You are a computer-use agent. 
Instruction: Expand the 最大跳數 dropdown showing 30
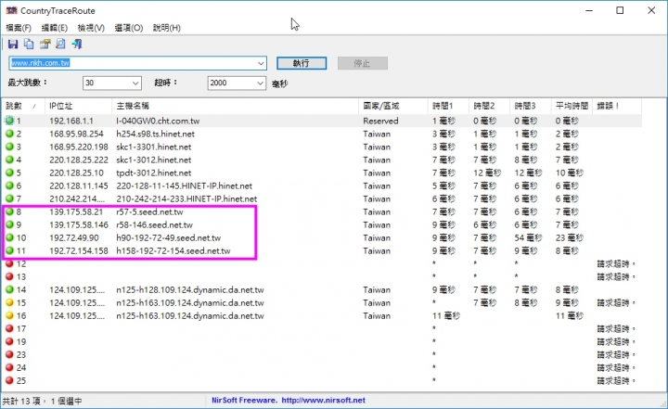tap(135, 83)
